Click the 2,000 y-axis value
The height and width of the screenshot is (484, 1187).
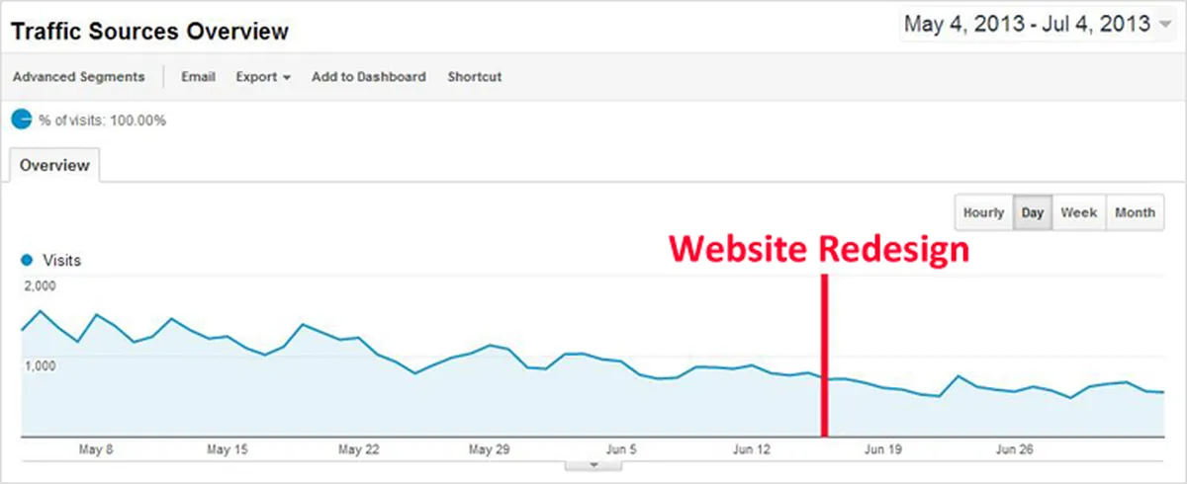click(x=40, y=285)
